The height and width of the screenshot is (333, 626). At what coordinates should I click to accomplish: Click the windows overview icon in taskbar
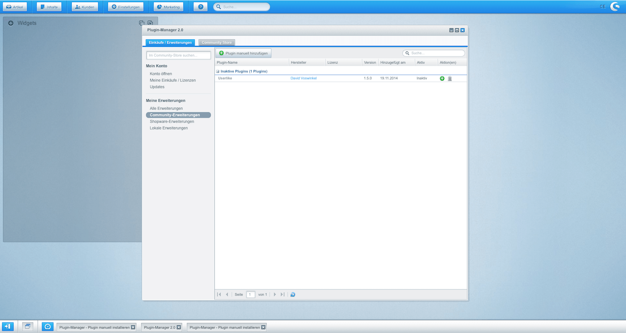27,327
